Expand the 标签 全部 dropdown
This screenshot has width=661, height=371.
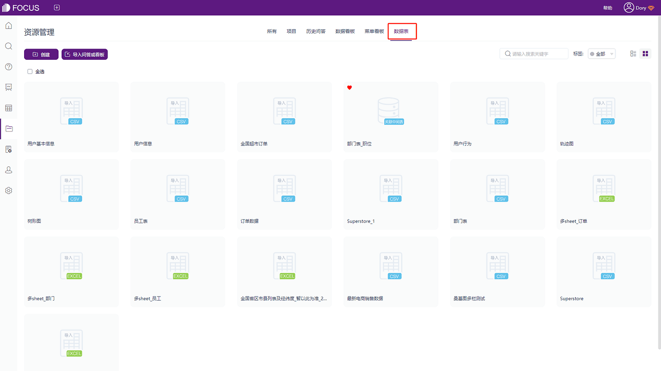[x=602, y=54]
